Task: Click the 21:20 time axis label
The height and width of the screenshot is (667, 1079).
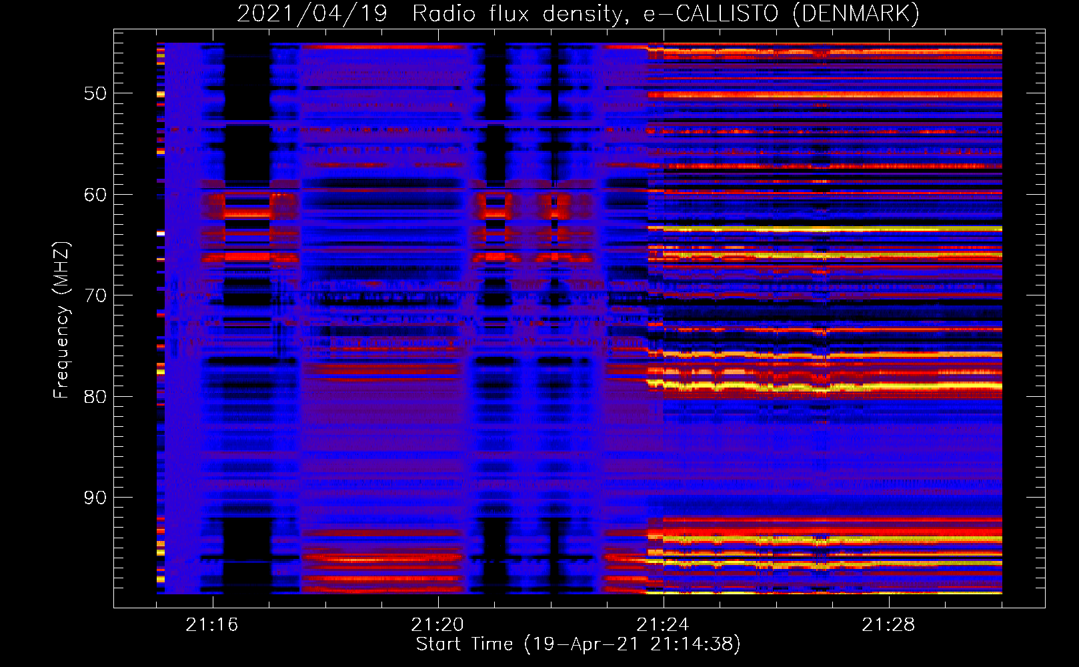Action: [x=437, y=625]
